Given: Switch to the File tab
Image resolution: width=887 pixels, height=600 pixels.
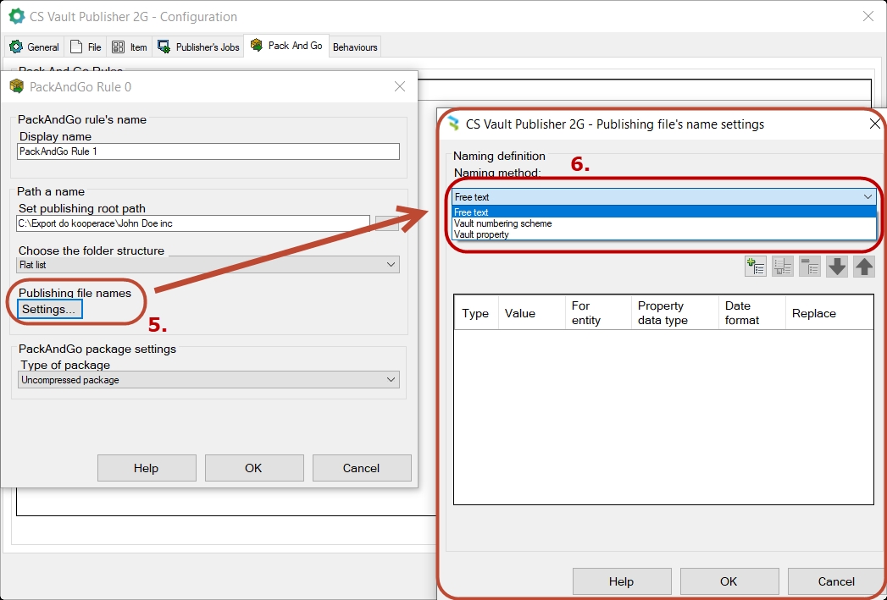Looking at the screenshot, I should [x=86, y=47].
